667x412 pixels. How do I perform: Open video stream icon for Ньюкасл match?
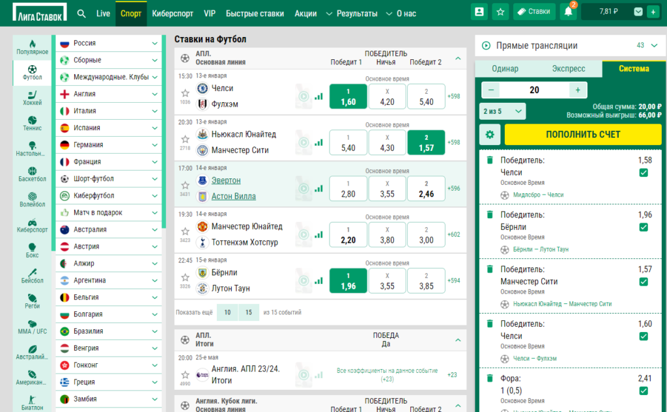click(304, 142)
